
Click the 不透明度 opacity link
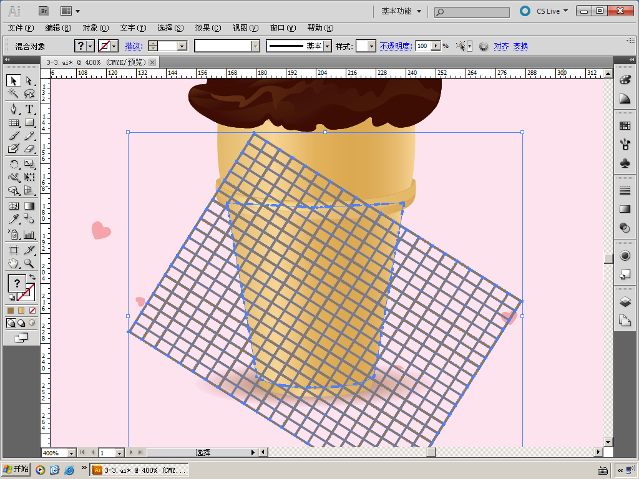pos(394,46)
